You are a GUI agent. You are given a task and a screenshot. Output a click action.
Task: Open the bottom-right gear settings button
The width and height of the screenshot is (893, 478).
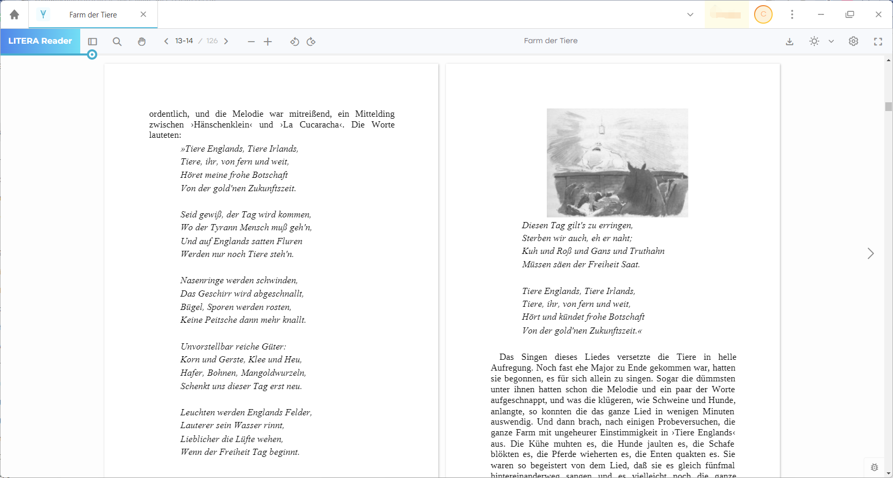pos(874,467)
